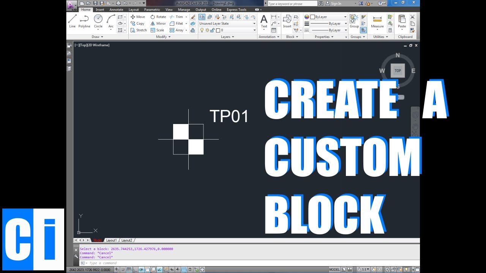Image resolution: width=486 pixels, height=273 pixels.
Task: Click the [Top] view control label
Action: [83, 45]
